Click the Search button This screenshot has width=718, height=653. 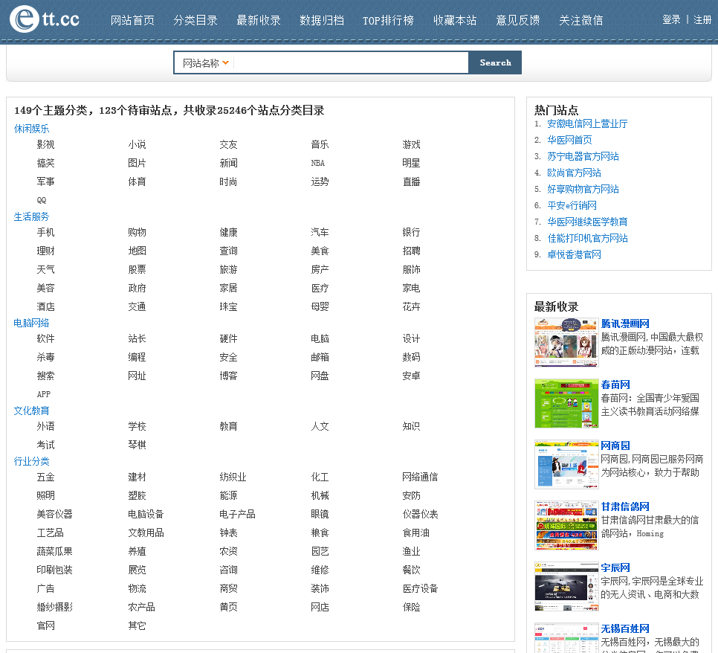(x=495, y=62)
